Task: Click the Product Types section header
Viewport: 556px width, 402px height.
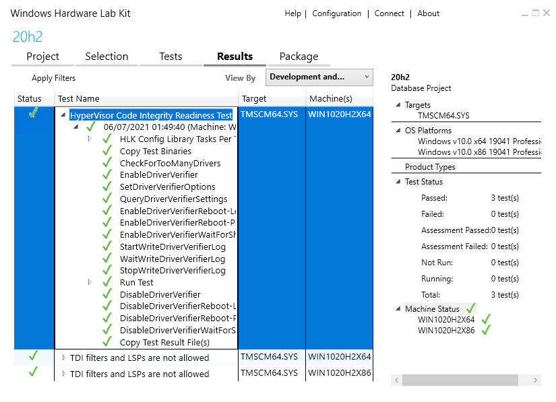Action: click(430, 166)
